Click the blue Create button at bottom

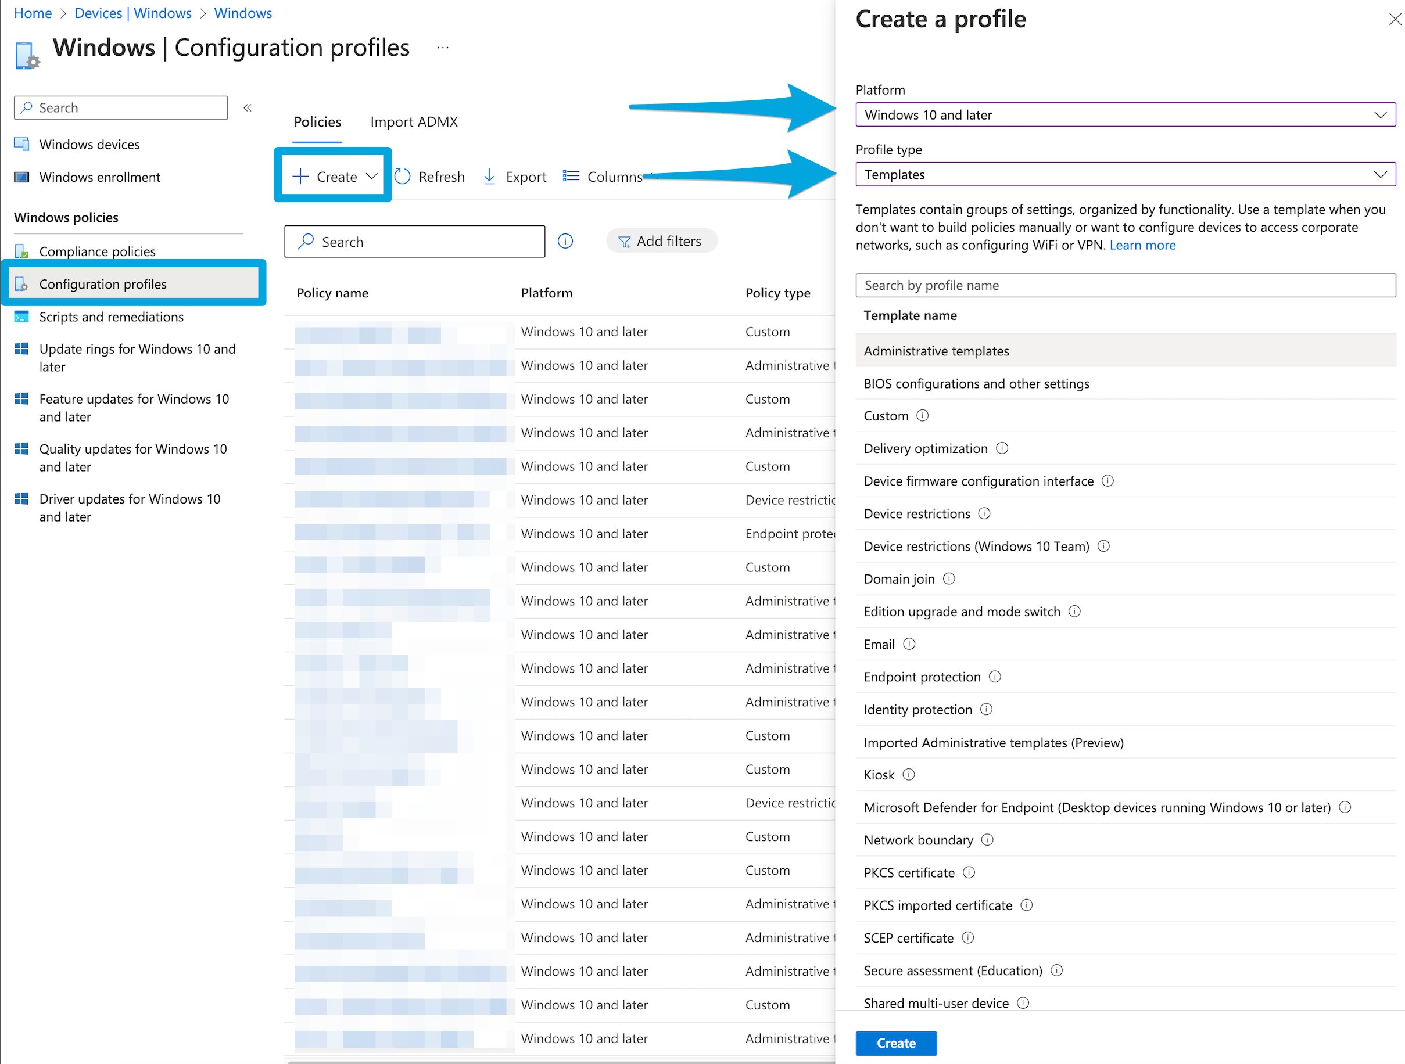tap(896, 1043)
